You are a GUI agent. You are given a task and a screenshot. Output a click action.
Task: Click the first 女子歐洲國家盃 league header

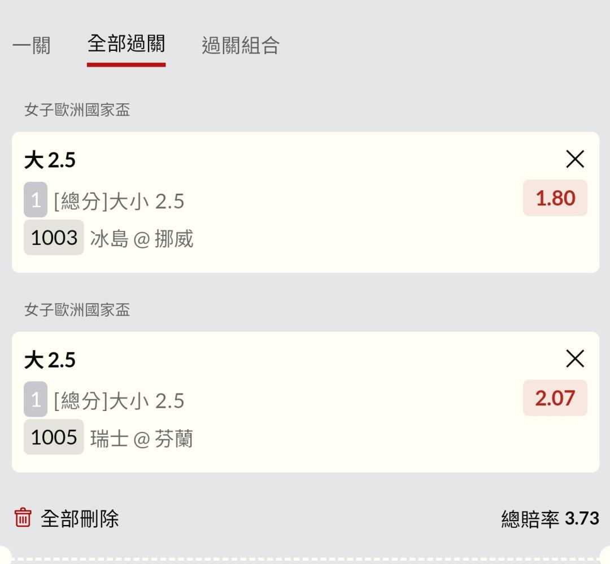tap(77, 110)
